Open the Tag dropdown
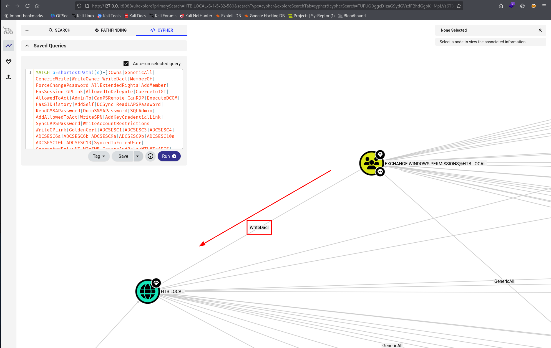 (x=99, y=156)
